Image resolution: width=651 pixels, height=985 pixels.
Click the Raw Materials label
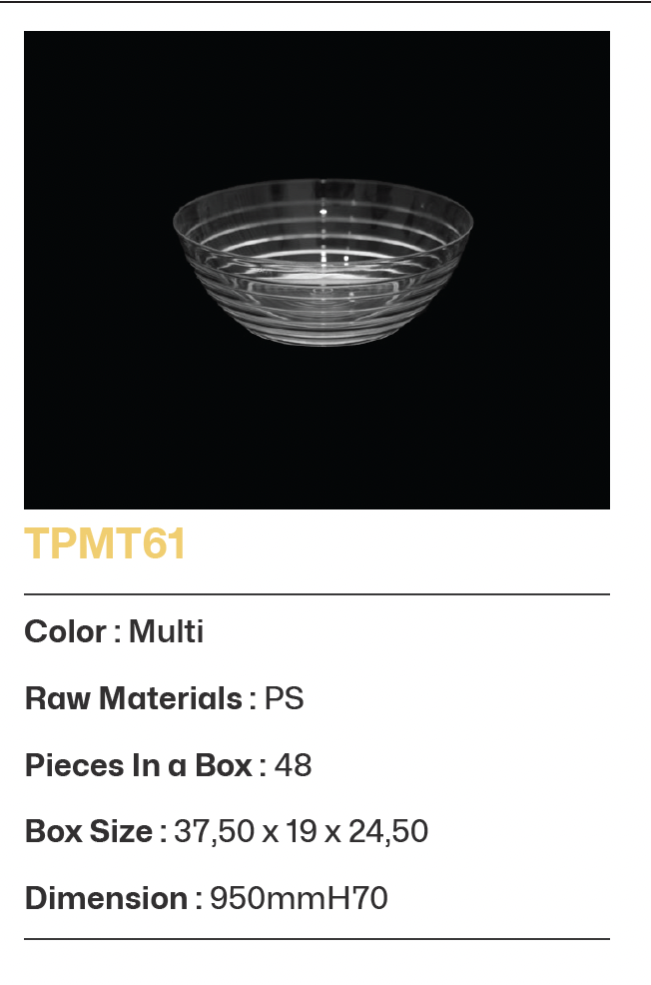pos(133,698)
